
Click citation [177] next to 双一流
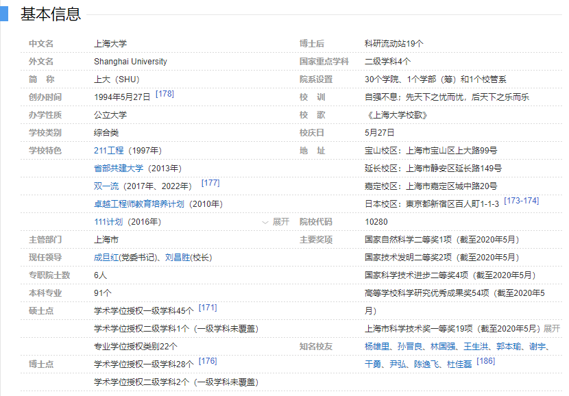coord(210,183)
